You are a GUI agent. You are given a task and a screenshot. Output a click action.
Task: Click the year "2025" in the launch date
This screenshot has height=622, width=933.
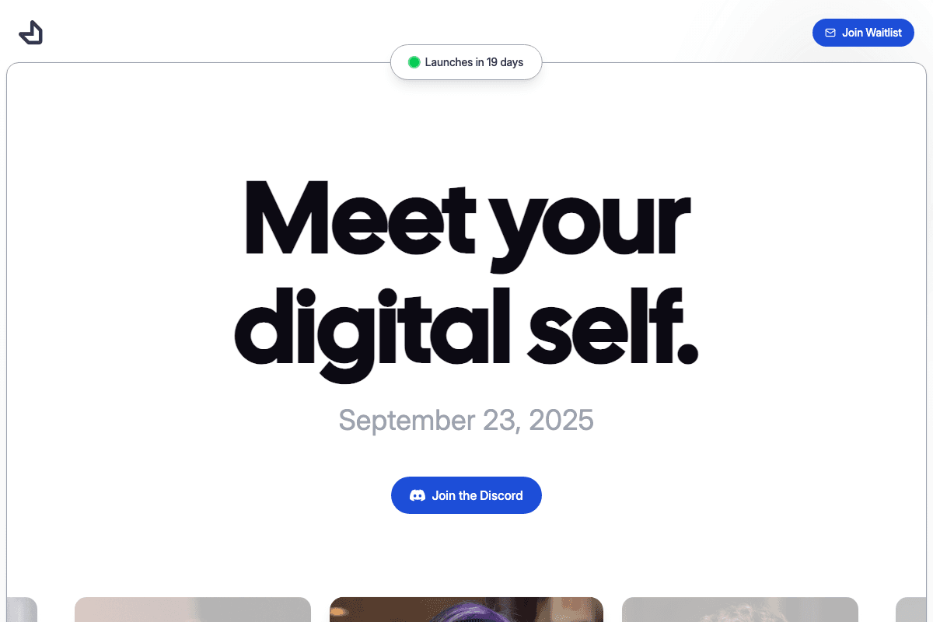[561, 420]
